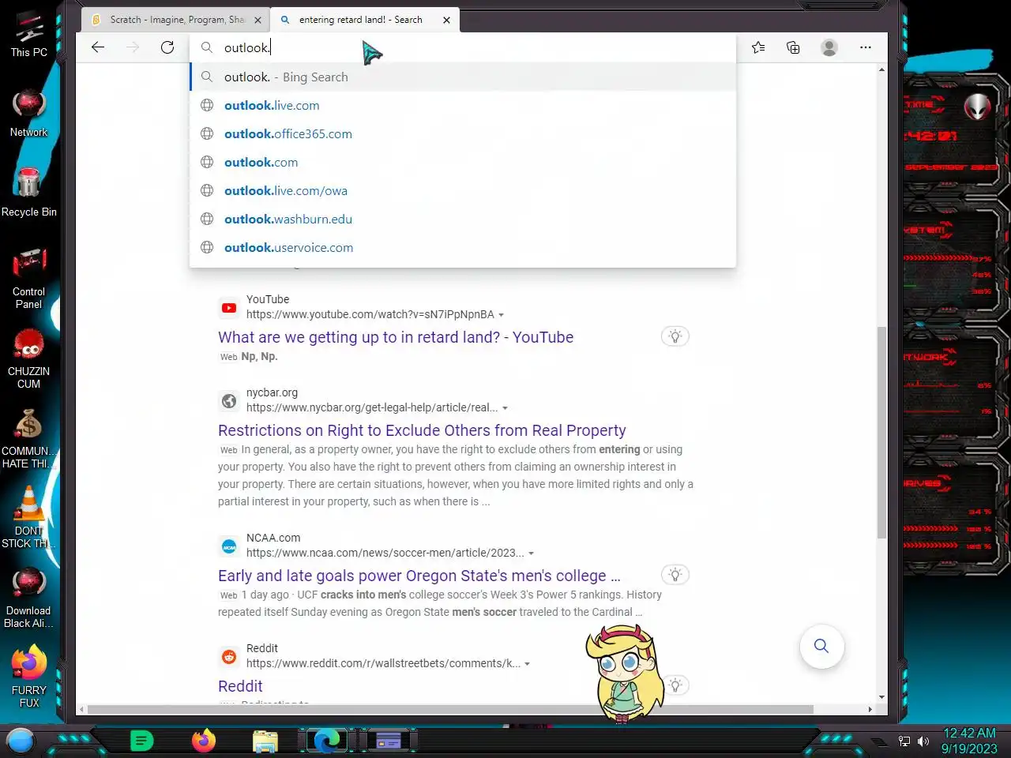
Task: Click the scroll up arrow of page
Action: [x=881, y=69]
